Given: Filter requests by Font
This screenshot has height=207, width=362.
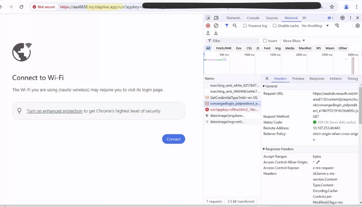Looking at the screenshot, I should (x=267, y=48).
